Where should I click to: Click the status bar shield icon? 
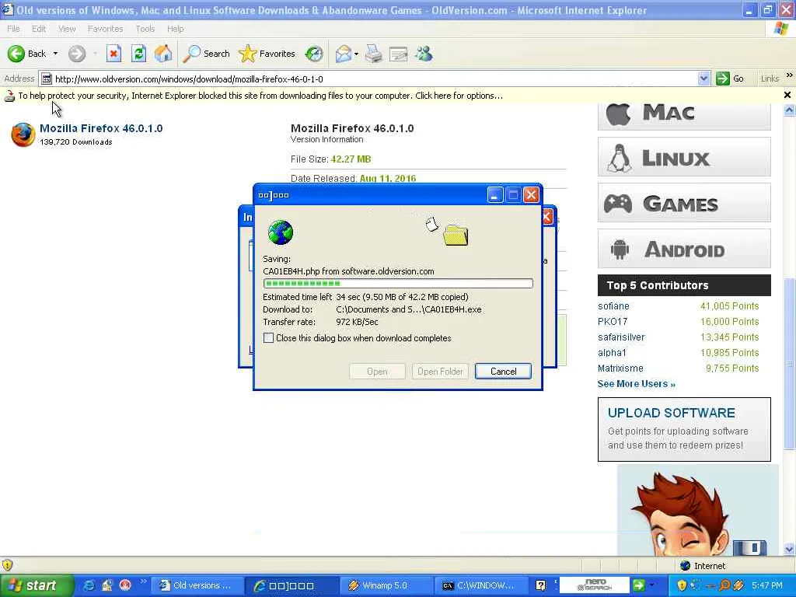tap(7, 565)
